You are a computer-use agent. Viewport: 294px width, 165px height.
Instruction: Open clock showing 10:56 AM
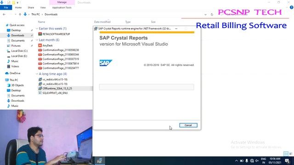[x=275, y=161]
